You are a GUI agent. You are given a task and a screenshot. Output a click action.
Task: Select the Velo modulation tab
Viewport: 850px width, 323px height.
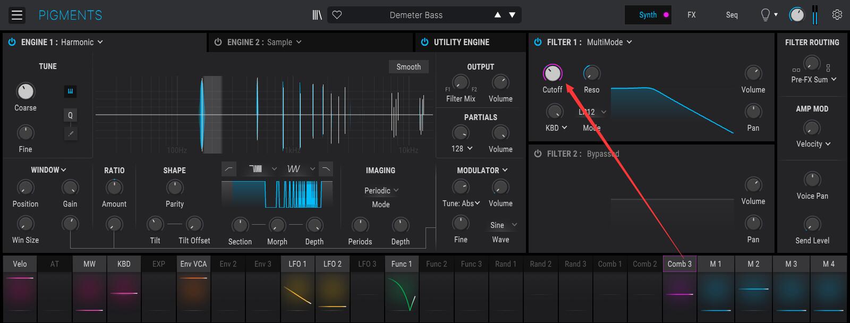tap(20, 264)
